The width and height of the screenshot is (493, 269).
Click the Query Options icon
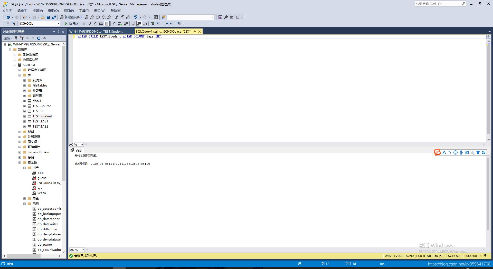pyautogui.click(x=101, y=24)
